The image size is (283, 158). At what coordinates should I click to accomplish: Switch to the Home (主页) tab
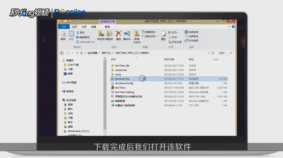(x=74, y=27)
